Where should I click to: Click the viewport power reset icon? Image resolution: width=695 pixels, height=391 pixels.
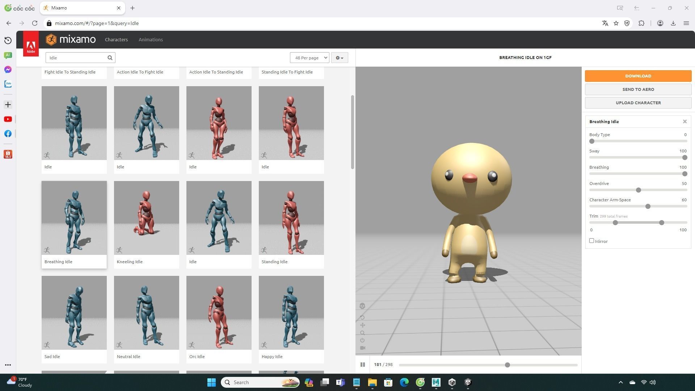point(362,340)
